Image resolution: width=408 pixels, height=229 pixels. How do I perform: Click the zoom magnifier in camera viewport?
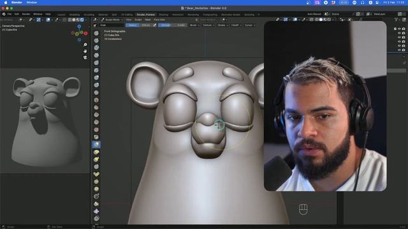[x=85, y=45]
